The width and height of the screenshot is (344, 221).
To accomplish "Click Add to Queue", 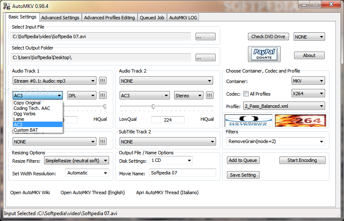I will [243, 160].
